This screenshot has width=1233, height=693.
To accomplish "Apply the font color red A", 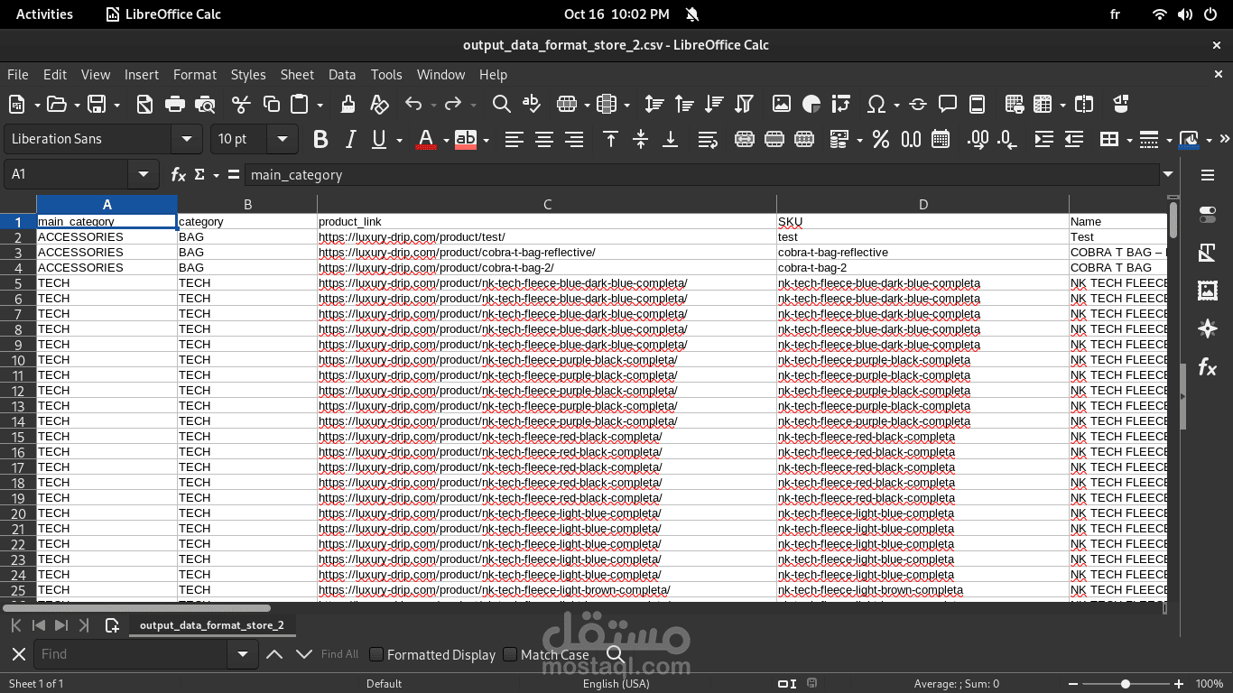I will pos(426,139).
